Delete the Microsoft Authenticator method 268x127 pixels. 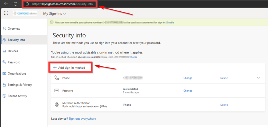[224, 105]
